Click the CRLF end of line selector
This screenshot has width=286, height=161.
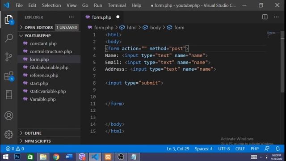tap(240, 149)
